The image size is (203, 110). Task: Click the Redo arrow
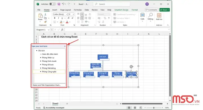pyautogui.click(x=69, y=4)
